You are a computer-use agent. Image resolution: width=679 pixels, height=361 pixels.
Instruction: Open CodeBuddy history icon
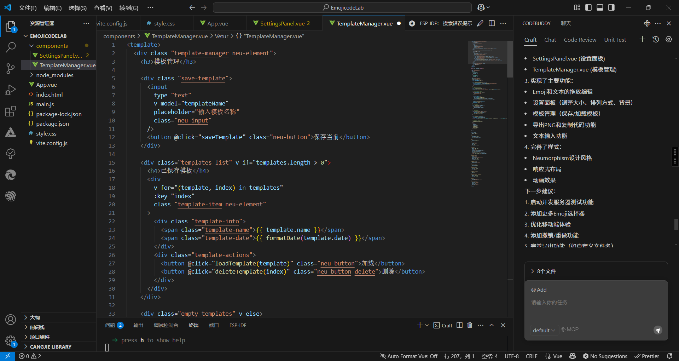pos(656,40)
